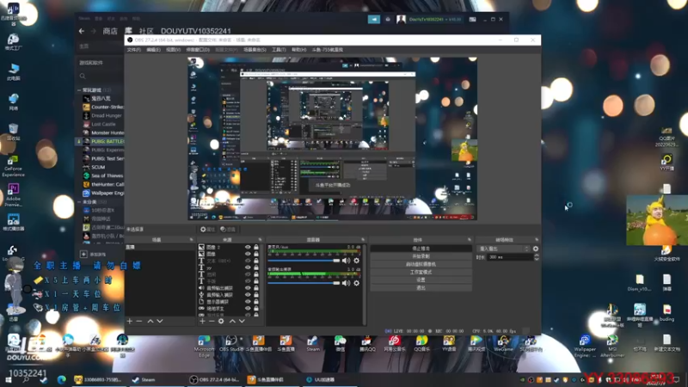
Task: Click the 退出 button in OBS controls
Action: pyautogui.click(x=421, y=288)
